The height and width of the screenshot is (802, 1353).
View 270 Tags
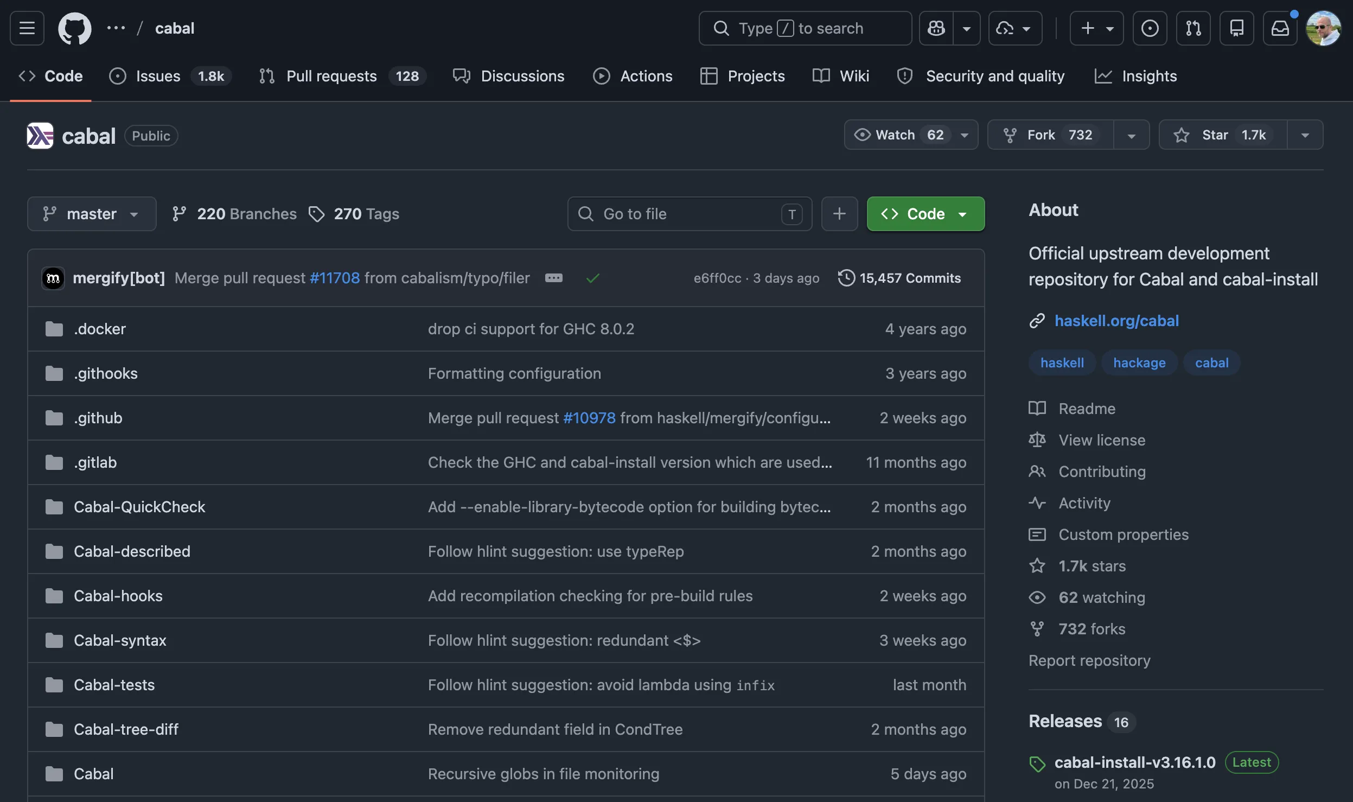point(354,214)
